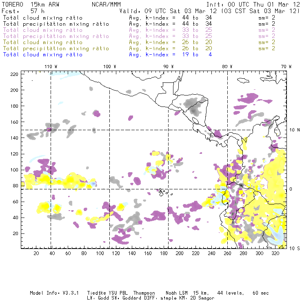Click the 'sm= 2' value in the olive cloud row
302x302 pixels.
coord(266,42)
